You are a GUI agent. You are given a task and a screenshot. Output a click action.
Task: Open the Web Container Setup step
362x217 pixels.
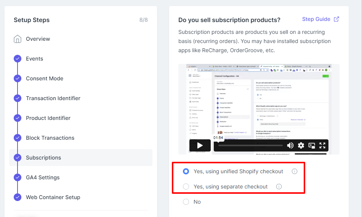click(53, 197)
